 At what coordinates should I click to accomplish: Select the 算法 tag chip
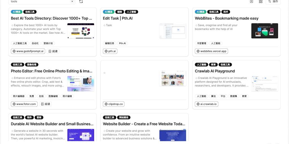213,96
